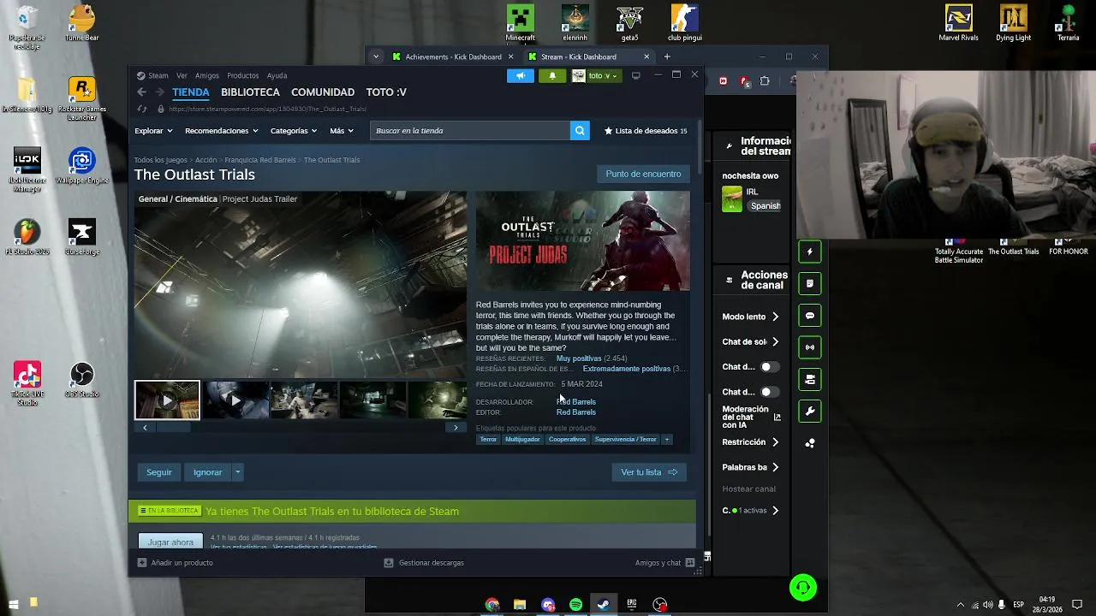This screenshot has height=616, width=1096.
Task: Toggle first 'Chat d...' switch in Kick
Action: [770, 367]
